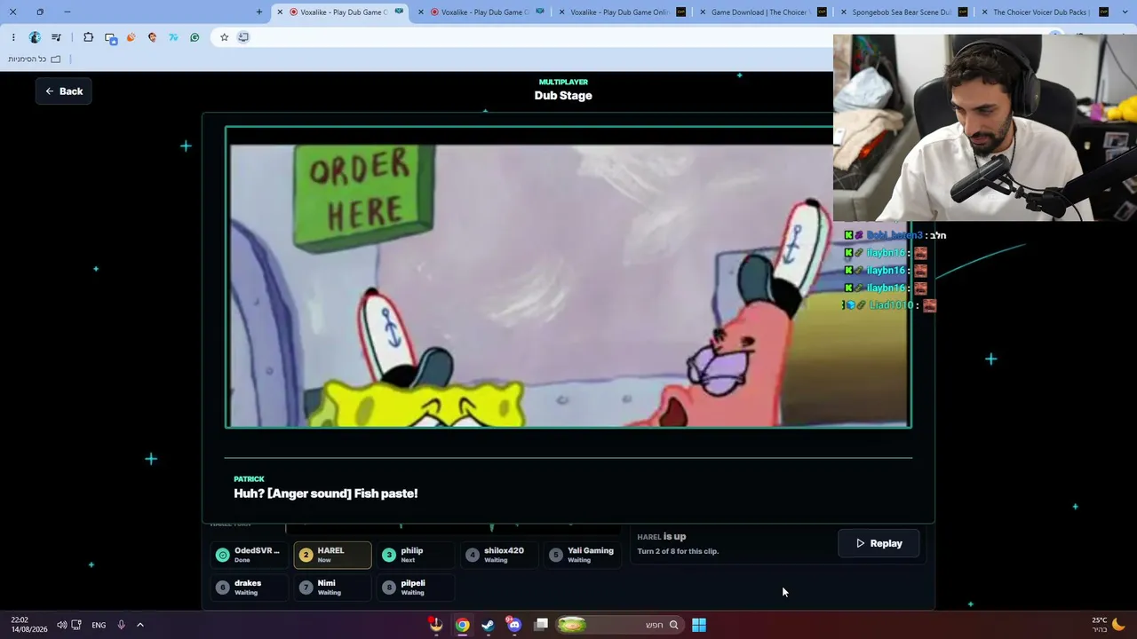This screenshot has width=1137, height=639.
Task: Click the webcam overlay of the streamer
Action: 985,128
